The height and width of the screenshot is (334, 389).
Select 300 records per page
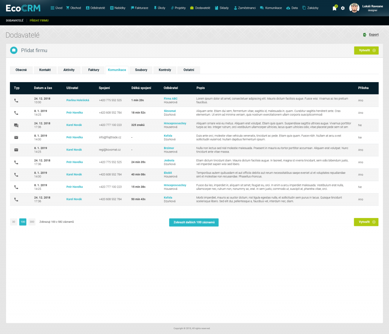point(32,222)
